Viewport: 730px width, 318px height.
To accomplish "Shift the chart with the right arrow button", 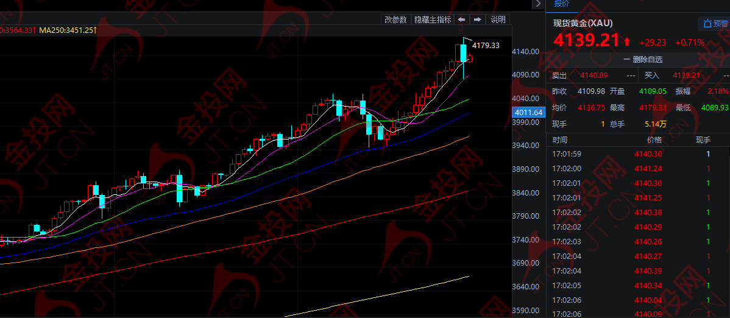I will click(x=477, y=19).
